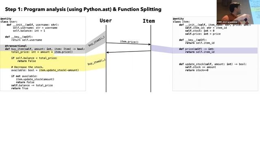Click line 'self.balance -= total_price'
This screenshot has width=260, height=146.
click(32, 86)
